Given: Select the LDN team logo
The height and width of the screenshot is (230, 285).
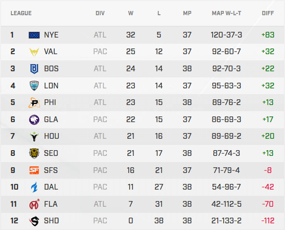Looking at the screenshot, I should [35, 86].
